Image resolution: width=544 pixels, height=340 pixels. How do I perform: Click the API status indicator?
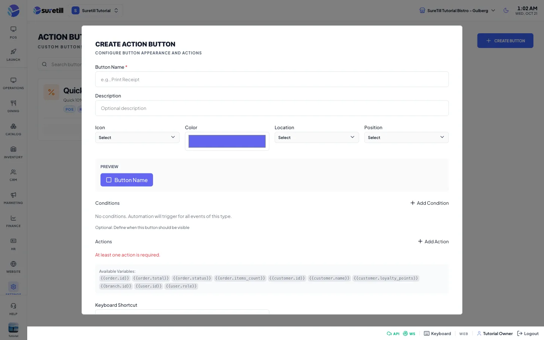click(x=393, y=334)
